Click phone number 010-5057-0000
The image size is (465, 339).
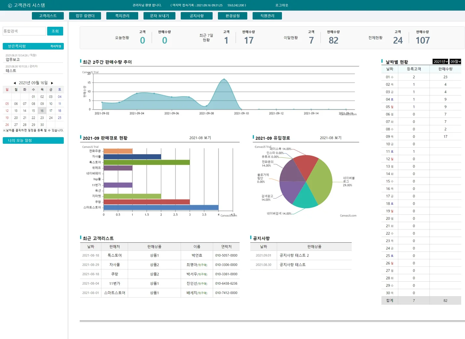(x=226, y=256)
